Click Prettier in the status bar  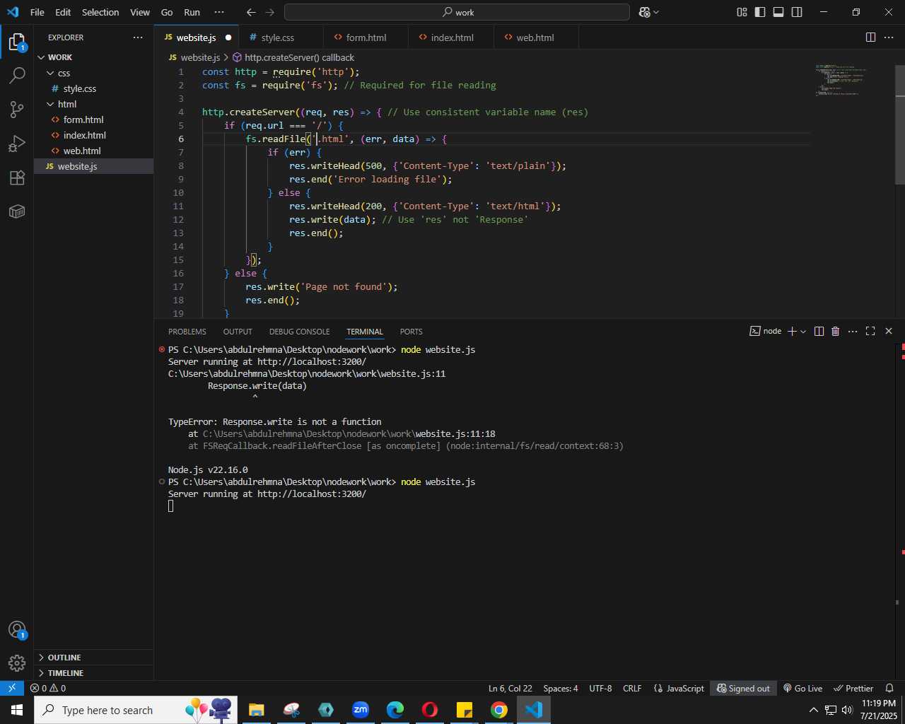(x=853, y=688)
